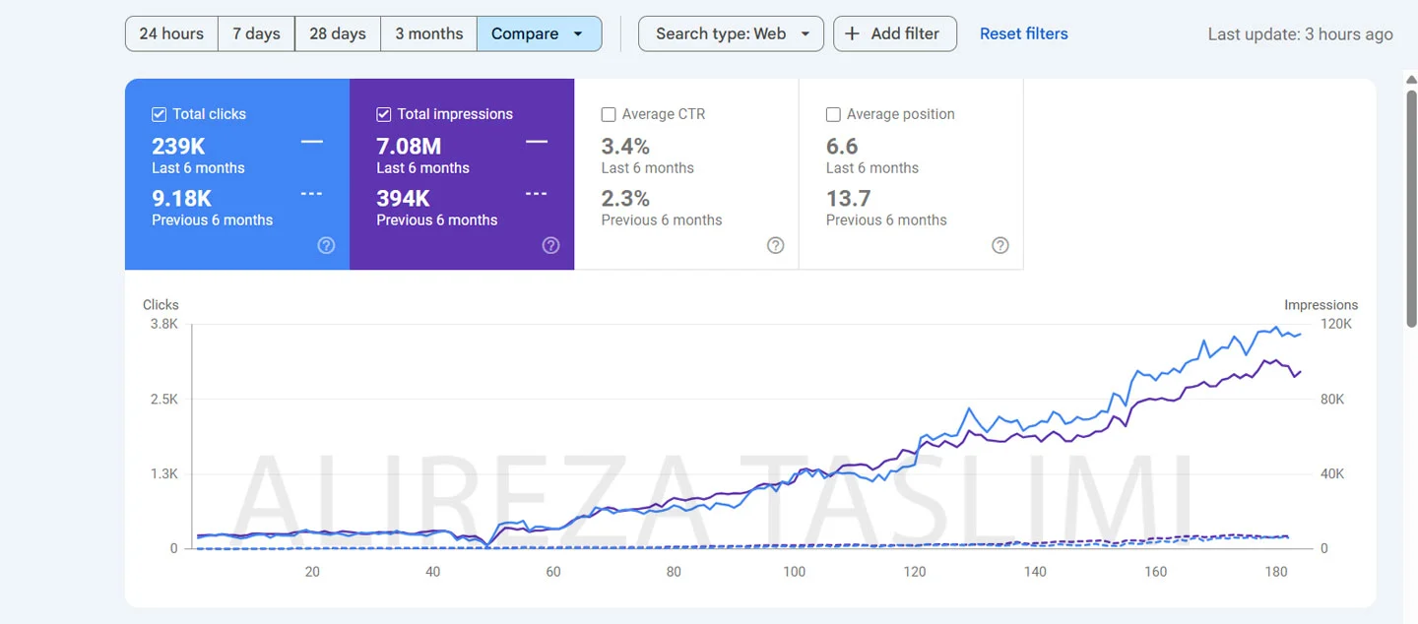Switch to the 7 days range
Screen dimensions: 1418x624
(256, 33)
